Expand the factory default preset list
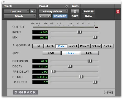 [53, 12]
